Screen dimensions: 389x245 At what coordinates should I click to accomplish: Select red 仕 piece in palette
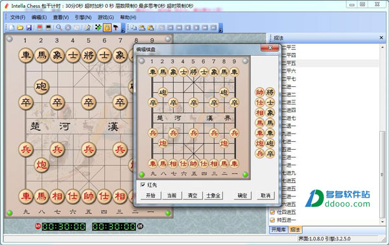pyautogui.click(x=260, y=102)
